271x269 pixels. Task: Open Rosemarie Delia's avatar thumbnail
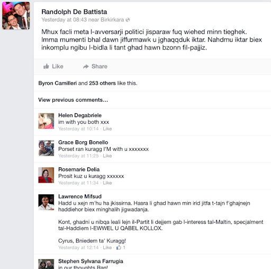46,175
